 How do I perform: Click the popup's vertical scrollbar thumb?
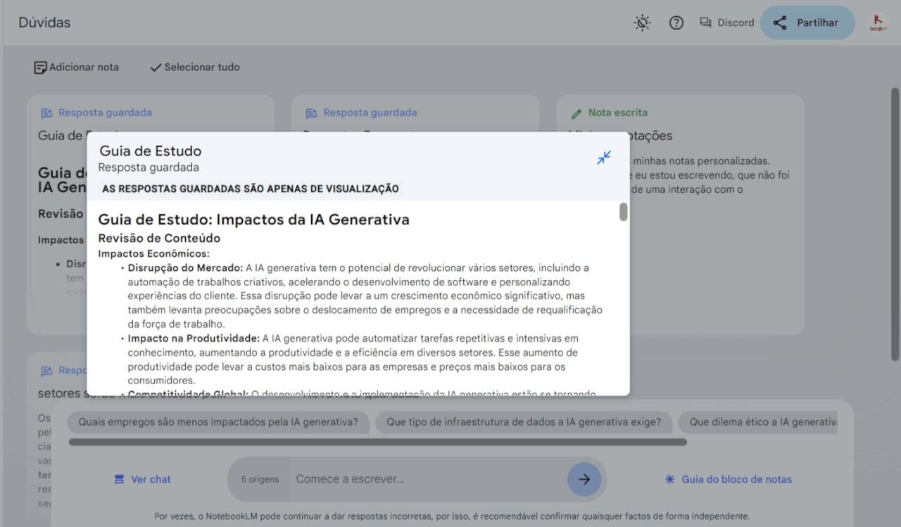tap(623, 212)
